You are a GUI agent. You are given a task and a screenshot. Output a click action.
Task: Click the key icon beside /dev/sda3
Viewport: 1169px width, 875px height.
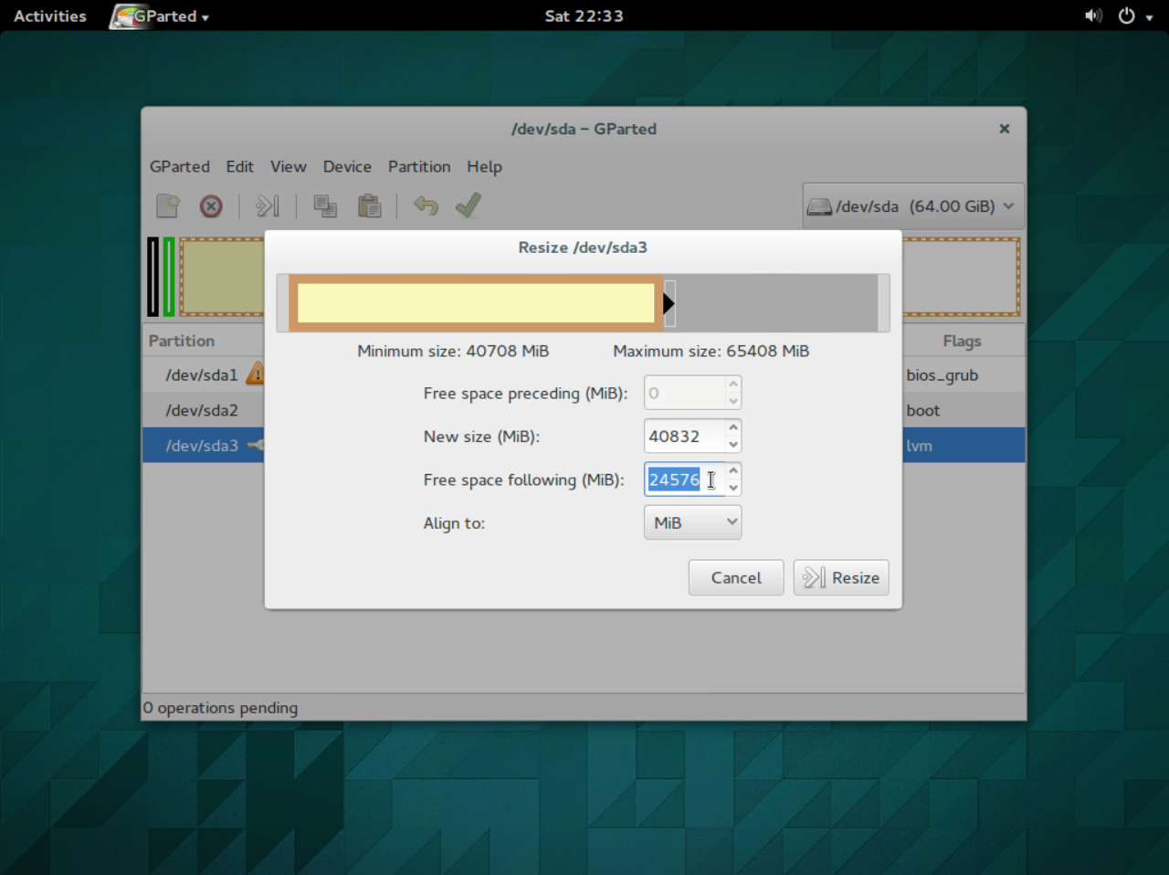[256, 445]
